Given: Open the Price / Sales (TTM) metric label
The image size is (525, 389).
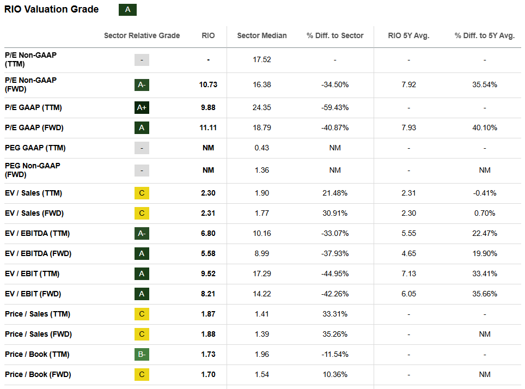Looking at the screenshot, I should [38, 314].
